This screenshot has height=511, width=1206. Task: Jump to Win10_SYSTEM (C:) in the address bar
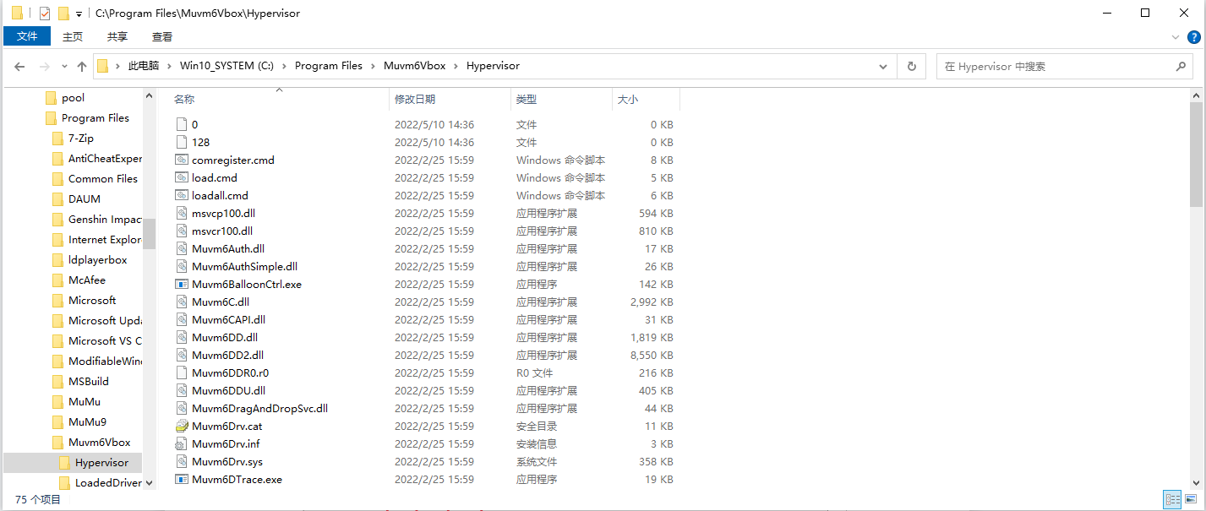click(226, 66)
